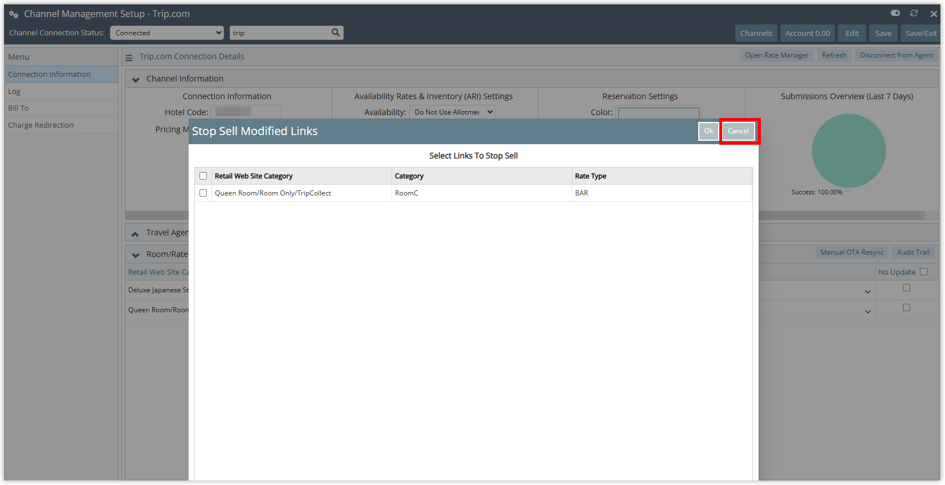Click the Save/Exit button
The width and height of the screenshot is (945, 485).
click(920, 33)
